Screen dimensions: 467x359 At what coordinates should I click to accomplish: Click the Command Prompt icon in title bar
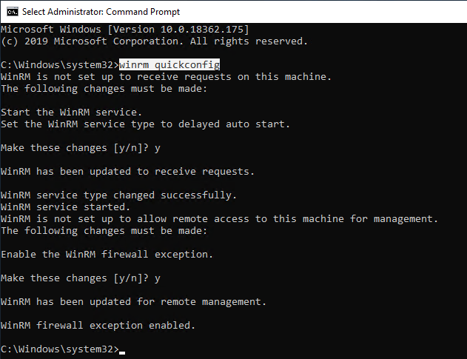point(13,12)
